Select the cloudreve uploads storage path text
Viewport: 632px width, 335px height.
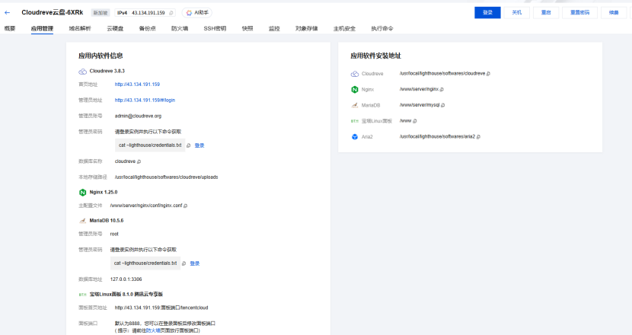166,177
